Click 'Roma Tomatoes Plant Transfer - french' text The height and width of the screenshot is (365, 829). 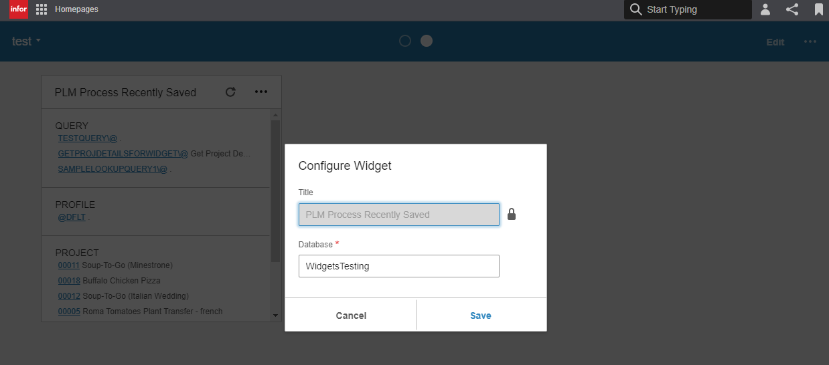pyautogui.click(x=153, y=312)
